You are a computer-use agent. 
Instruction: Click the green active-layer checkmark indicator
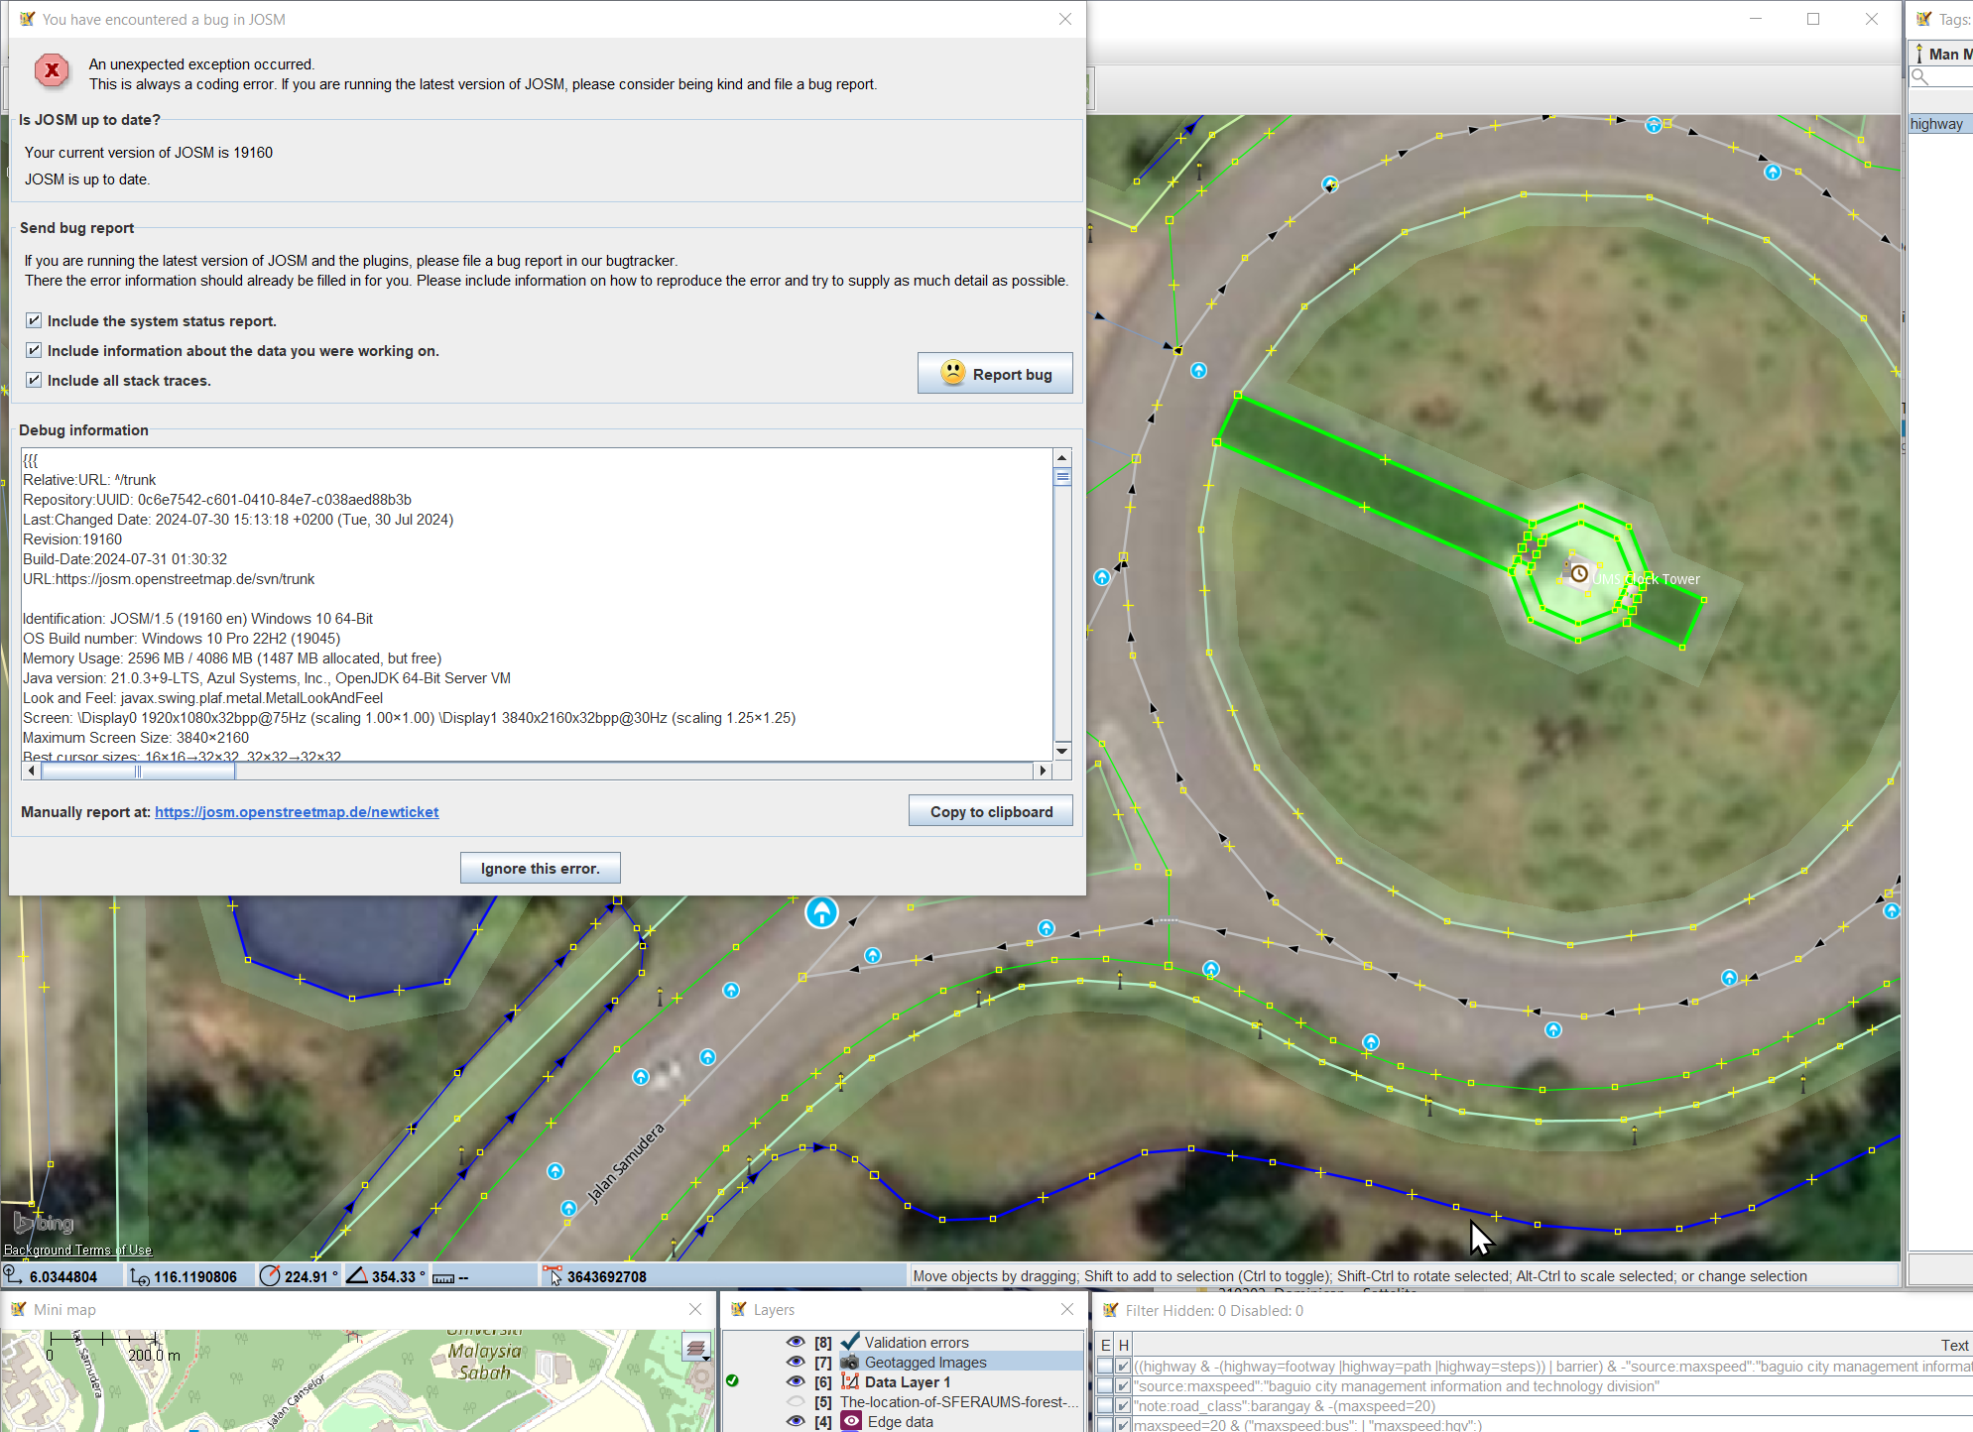732,1380
